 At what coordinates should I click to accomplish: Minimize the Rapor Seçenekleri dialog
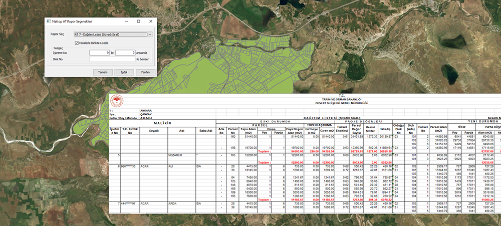point(127,22)
